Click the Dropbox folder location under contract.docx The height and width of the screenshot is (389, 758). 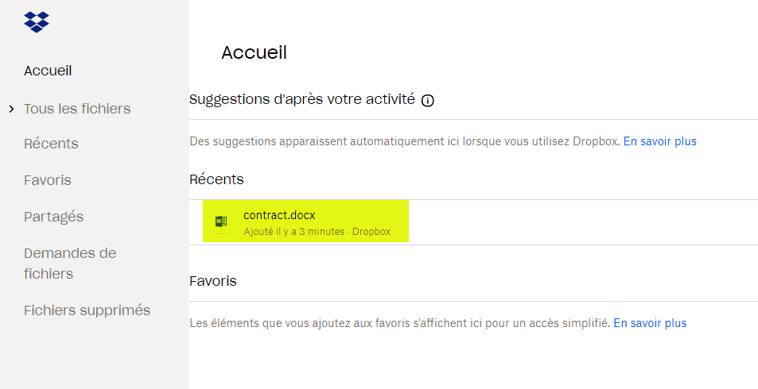(x=371, y=232)
